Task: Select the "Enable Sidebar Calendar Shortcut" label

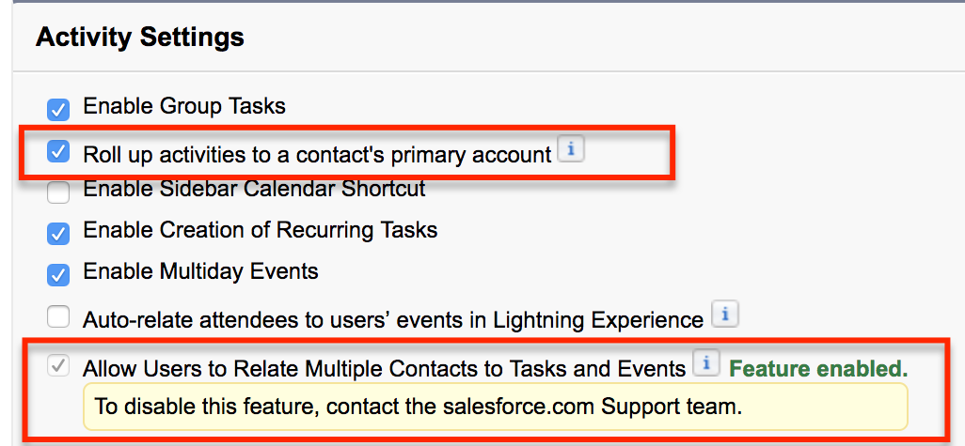Action: pos(254,189)
